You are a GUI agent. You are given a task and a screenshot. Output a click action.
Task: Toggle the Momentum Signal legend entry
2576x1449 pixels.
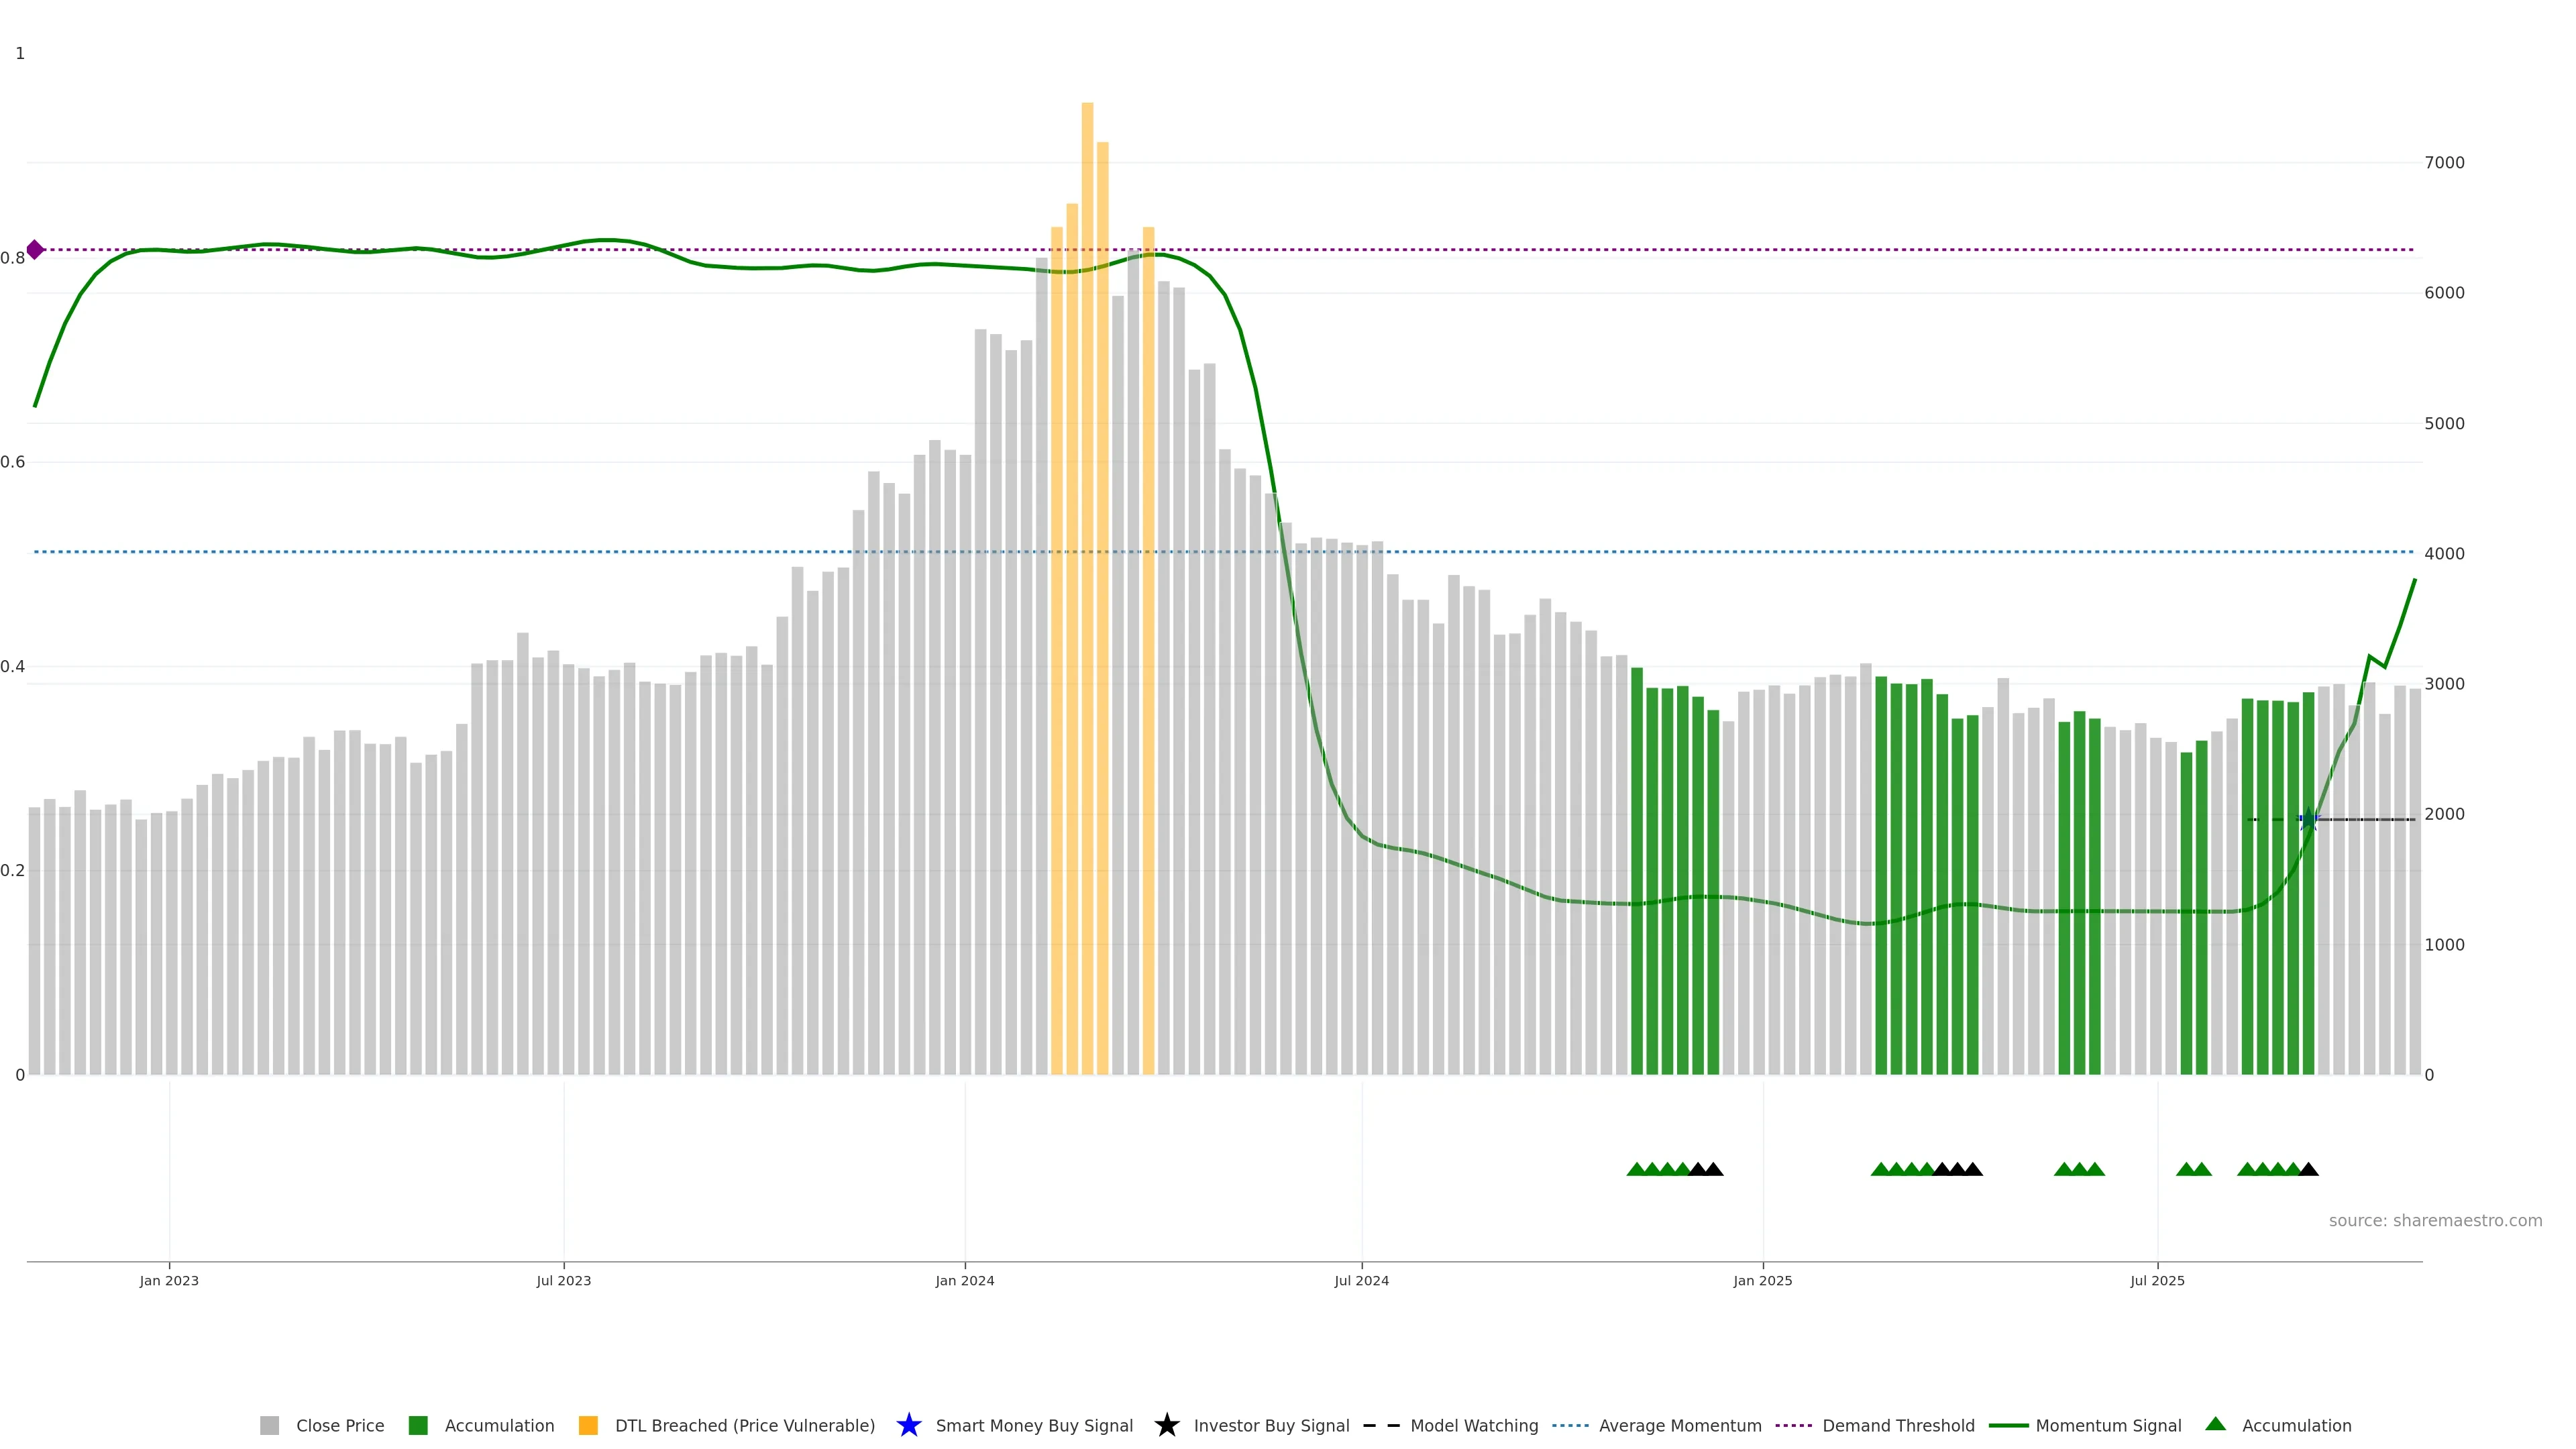pyautogui.click(x=2108, y=1426)
